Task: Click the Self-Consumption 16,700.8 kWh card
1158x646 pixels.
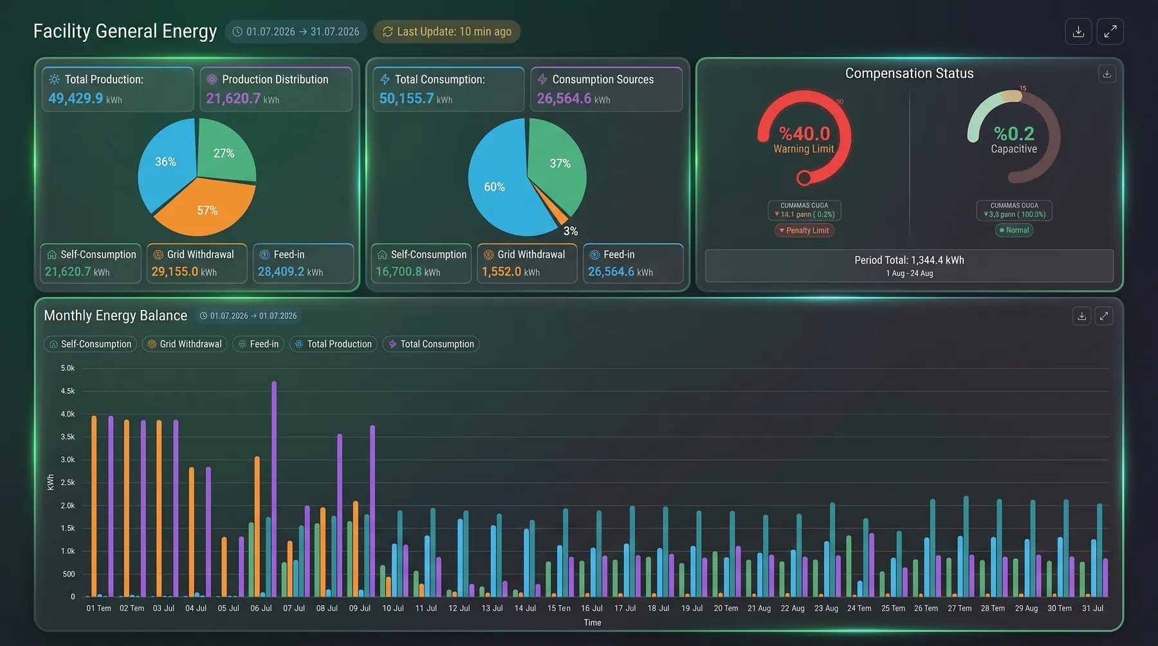Action: (x=421, y=263)
